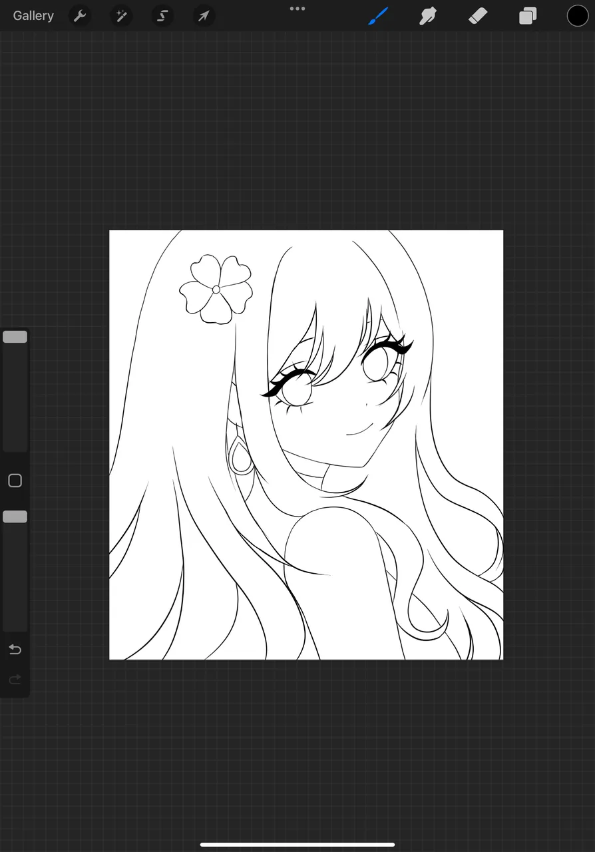
Task: Open the Adjustments magic wand menu
Action: [x=121, y=15]
